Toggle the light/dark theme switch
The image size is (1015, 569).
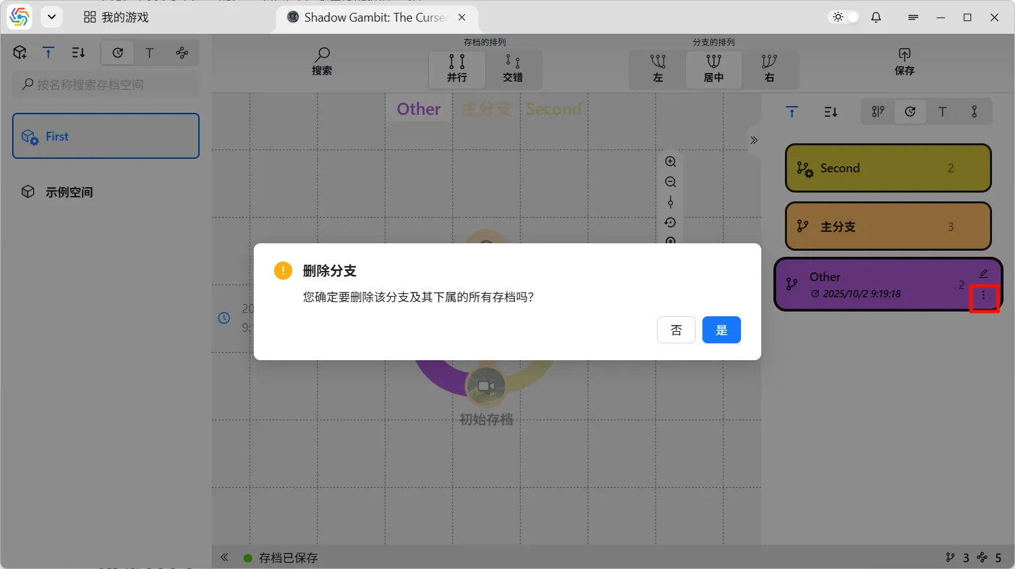(845, 17)
